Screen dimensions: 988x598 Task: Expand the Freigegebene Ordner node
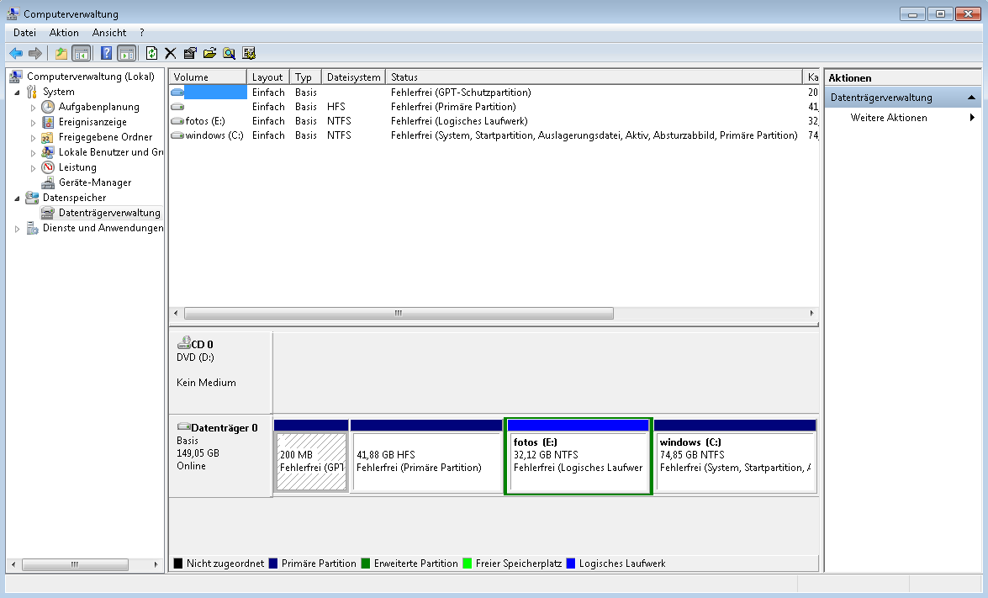tap(33, 138)
